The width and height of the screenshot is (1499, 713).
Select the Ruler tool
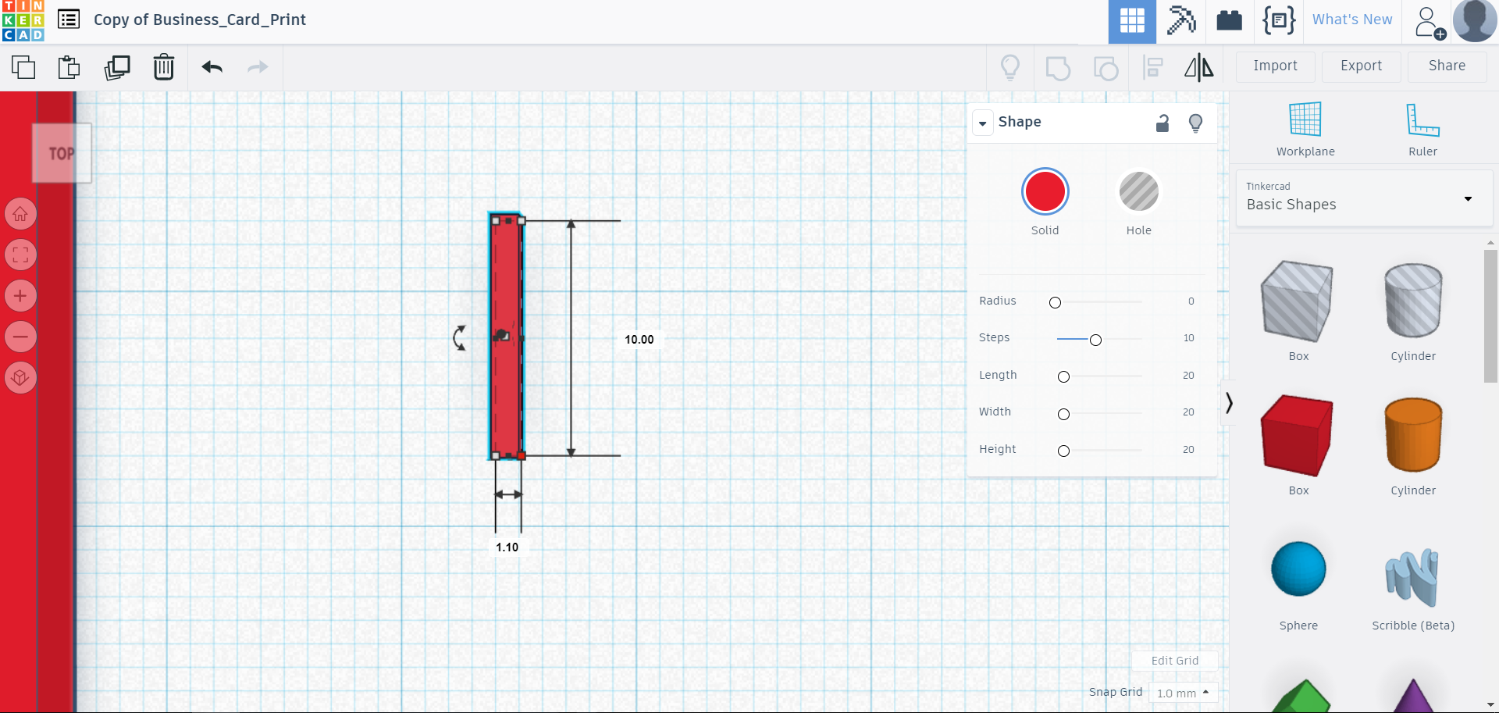click(1422, 129)
